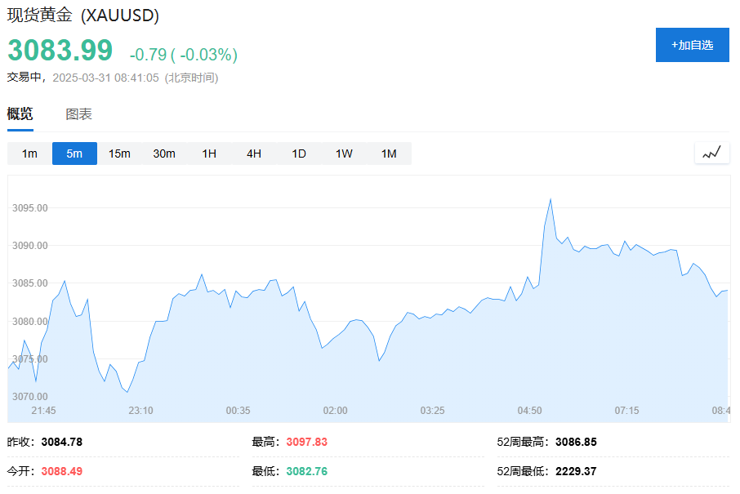The height and width of the screenshot is (494, 740).
Task: Click the 52周最低 value 2229.37
Action: (x=576, y=471)
